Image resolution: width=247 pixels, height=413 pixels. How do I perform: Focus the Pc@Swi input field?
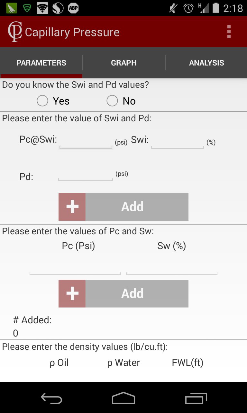click(x=86, y=141)
